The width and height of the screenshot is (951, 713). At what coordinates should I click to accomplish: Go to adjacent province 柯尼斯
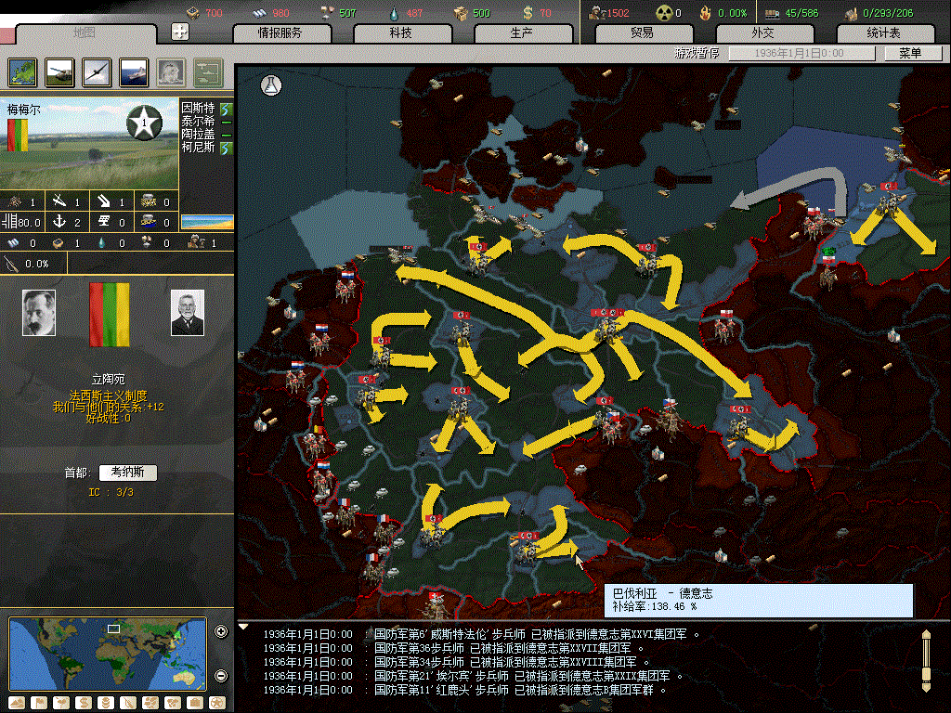tap(198, 147)
